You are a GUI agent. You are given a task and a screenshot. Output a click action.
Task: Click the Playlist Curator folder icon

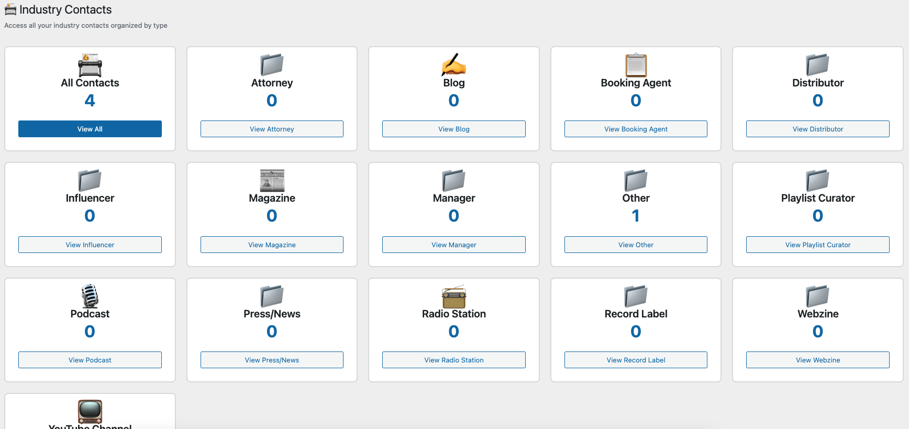817,181
